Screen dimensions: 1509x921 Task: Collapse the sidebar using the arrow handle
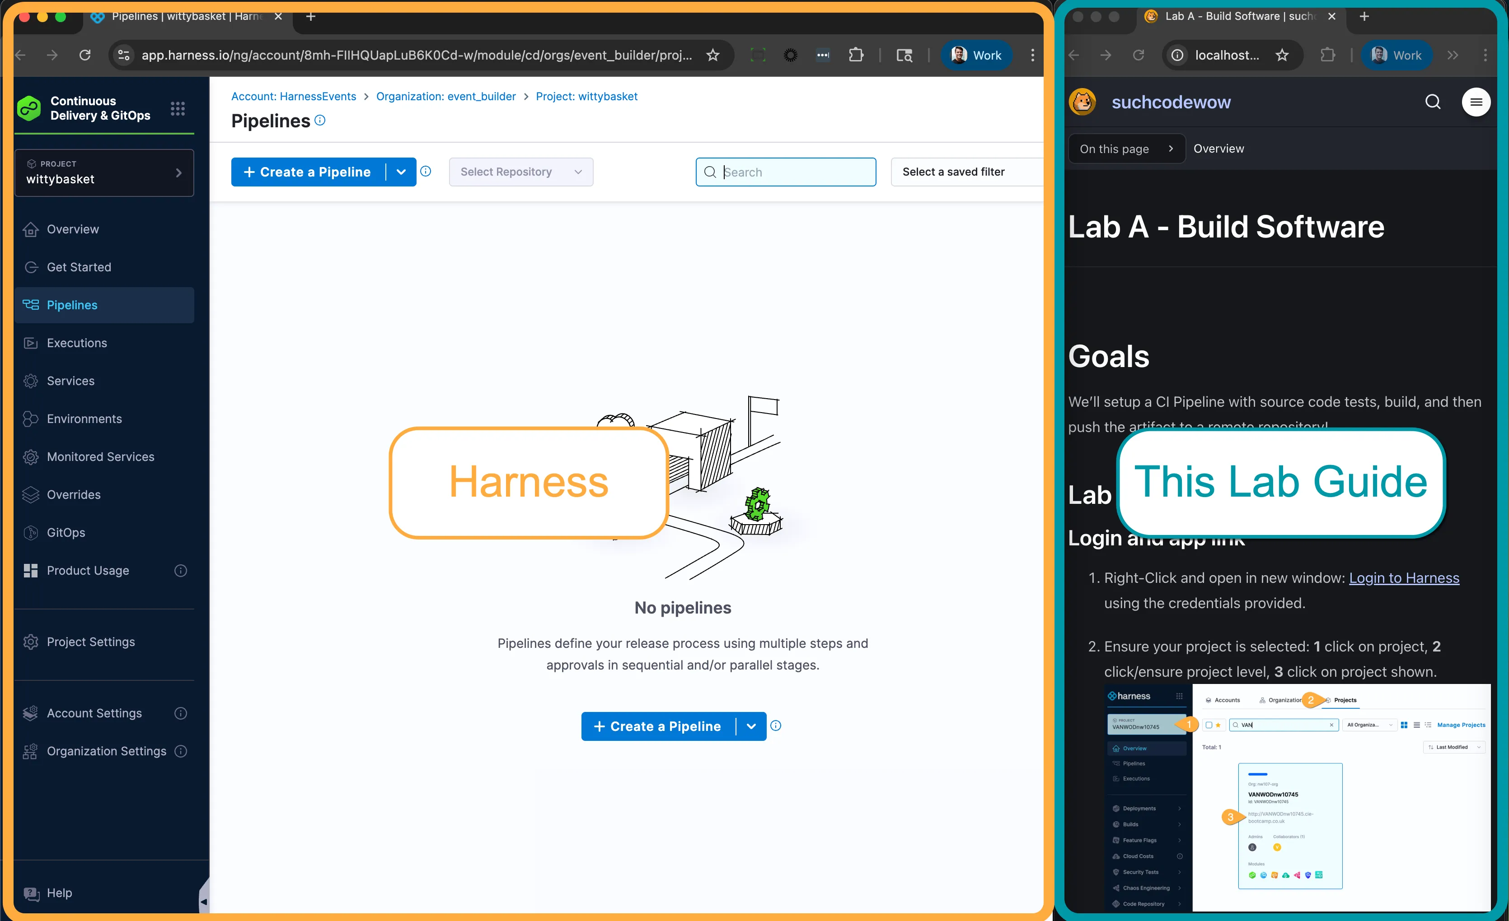coord(203,901)
